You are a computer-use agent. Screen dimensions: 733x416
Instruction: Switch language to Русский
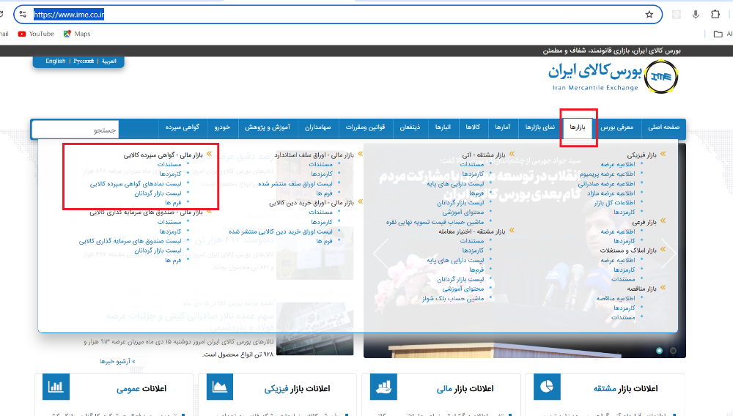point(84,62)
